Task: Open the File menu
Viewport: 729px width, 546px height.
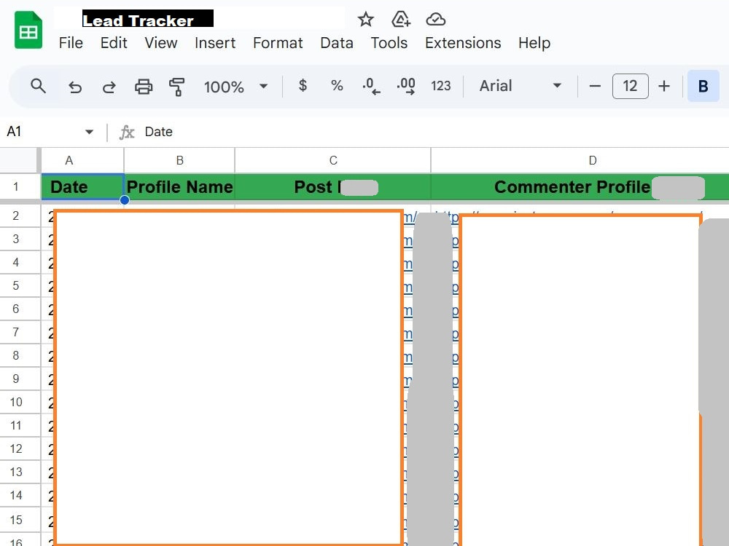Action: 71,43
